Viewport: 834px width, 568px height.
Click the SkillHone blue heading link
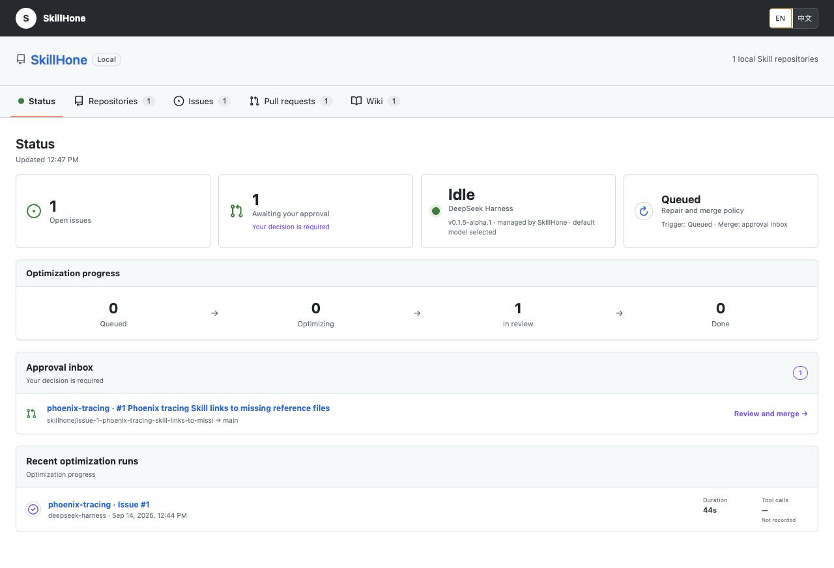(59, 60)
